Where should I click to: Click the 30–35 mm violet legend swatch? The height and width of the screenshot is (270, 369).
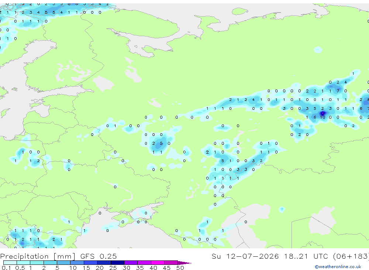(131, 263)
